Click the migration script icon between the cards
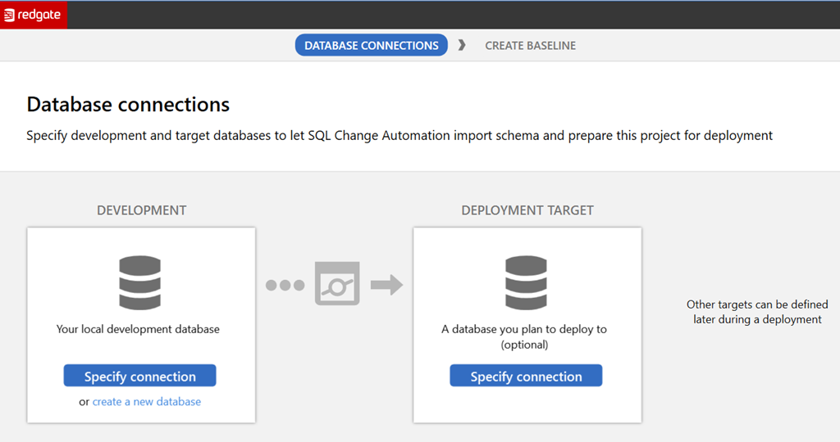The width and height of the screenshot is (840, 442). tap(337, 285)
